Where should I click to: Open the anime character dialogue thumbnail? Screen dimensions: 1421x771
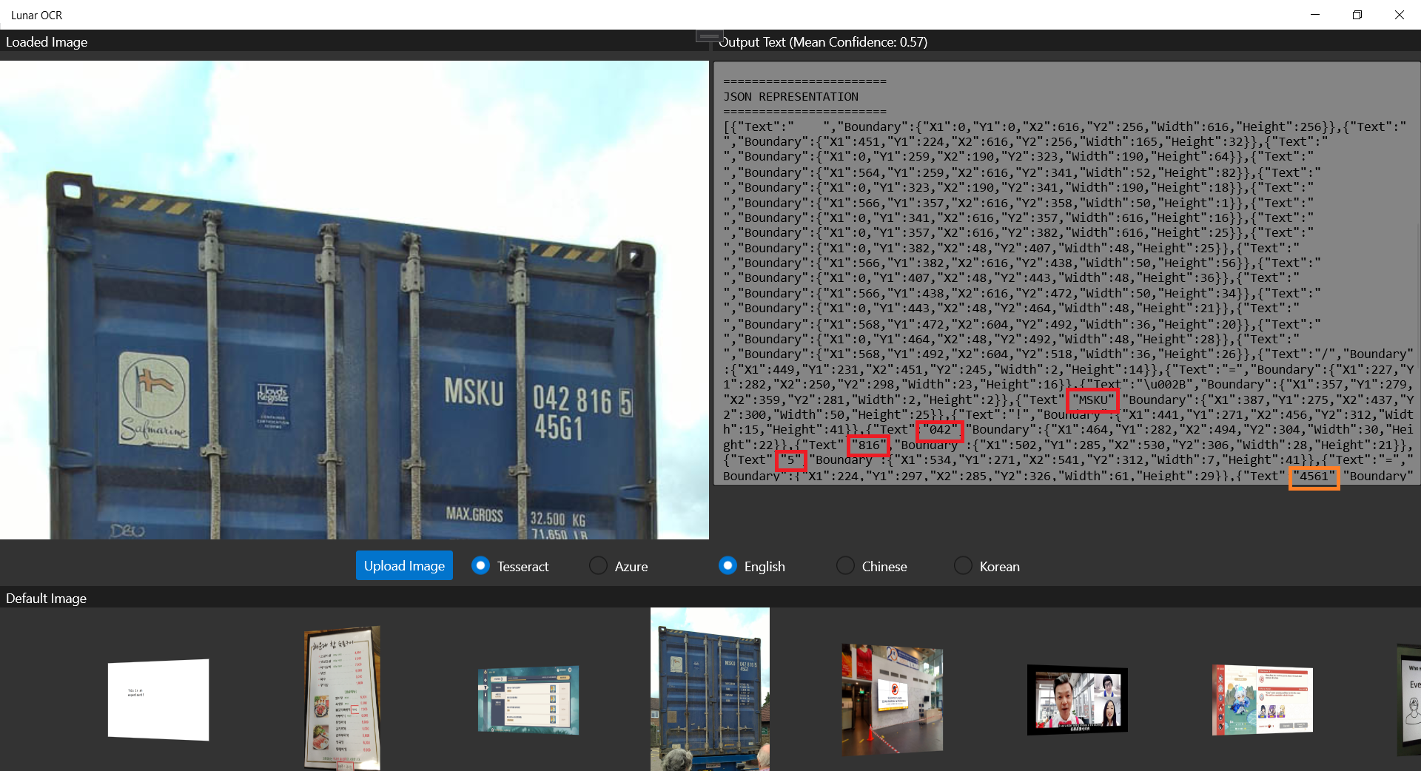pyautogui.click(x=1262, y=700)
